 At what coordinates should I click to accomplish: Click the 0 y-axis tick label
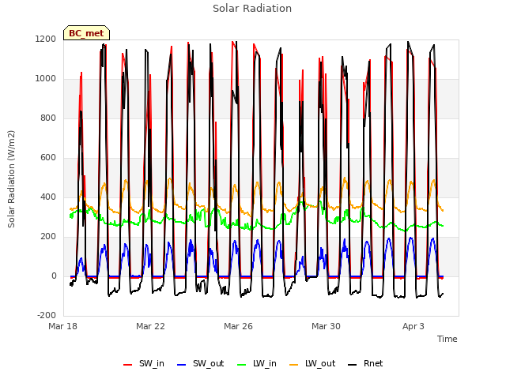[54, 276]
